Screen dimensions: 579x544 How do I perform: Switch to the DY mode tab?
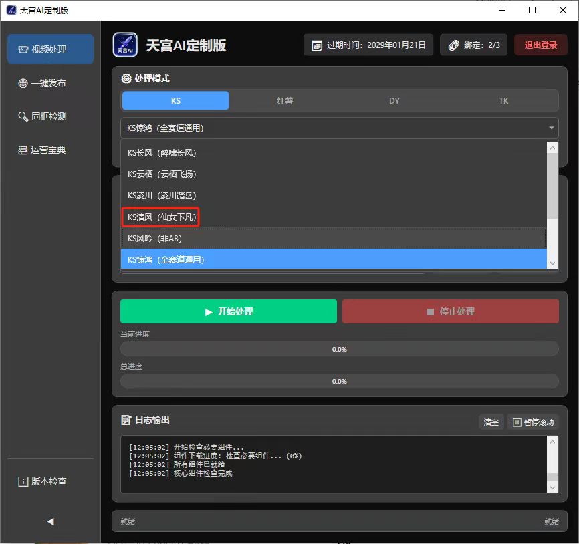[x=394, y=100]
